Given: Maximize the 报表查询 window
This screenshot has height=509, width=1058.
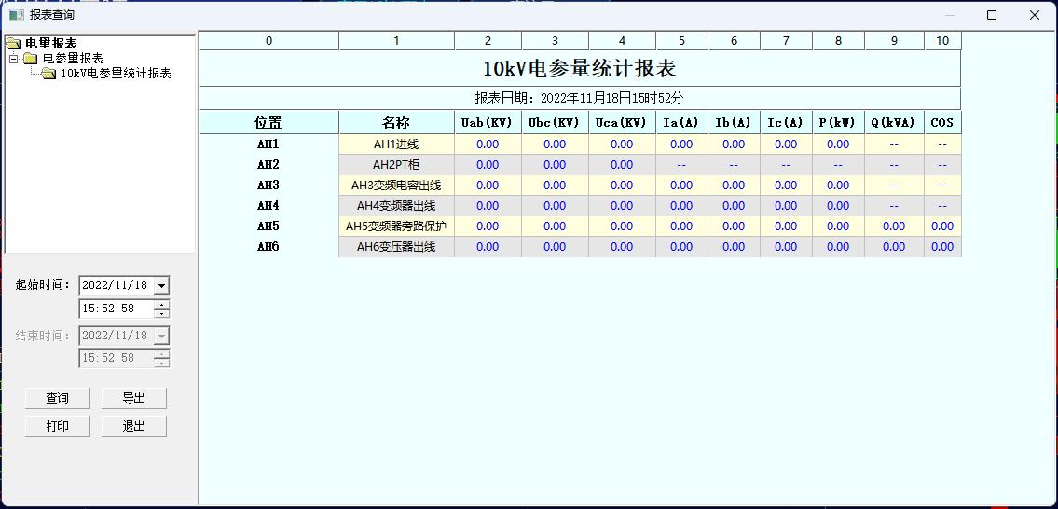Looking at the screenshot, I should [992, 15].
